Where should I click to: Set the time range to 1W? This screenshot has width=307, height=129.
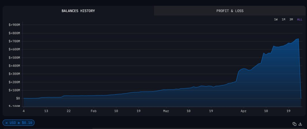(276, 19)
